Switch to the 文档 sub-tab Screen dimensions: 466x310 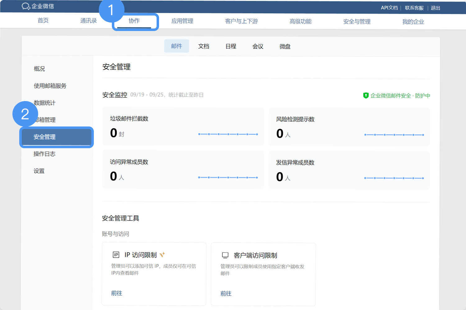pyautogui.click(x=203, y=46)
